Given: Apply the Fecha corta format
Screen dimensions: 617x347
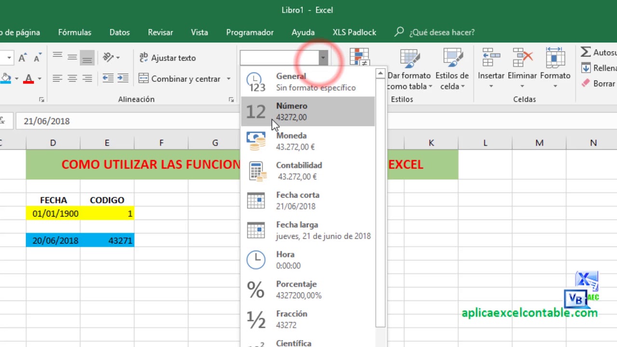Looking at the screenshot, I should coord(308,200).
